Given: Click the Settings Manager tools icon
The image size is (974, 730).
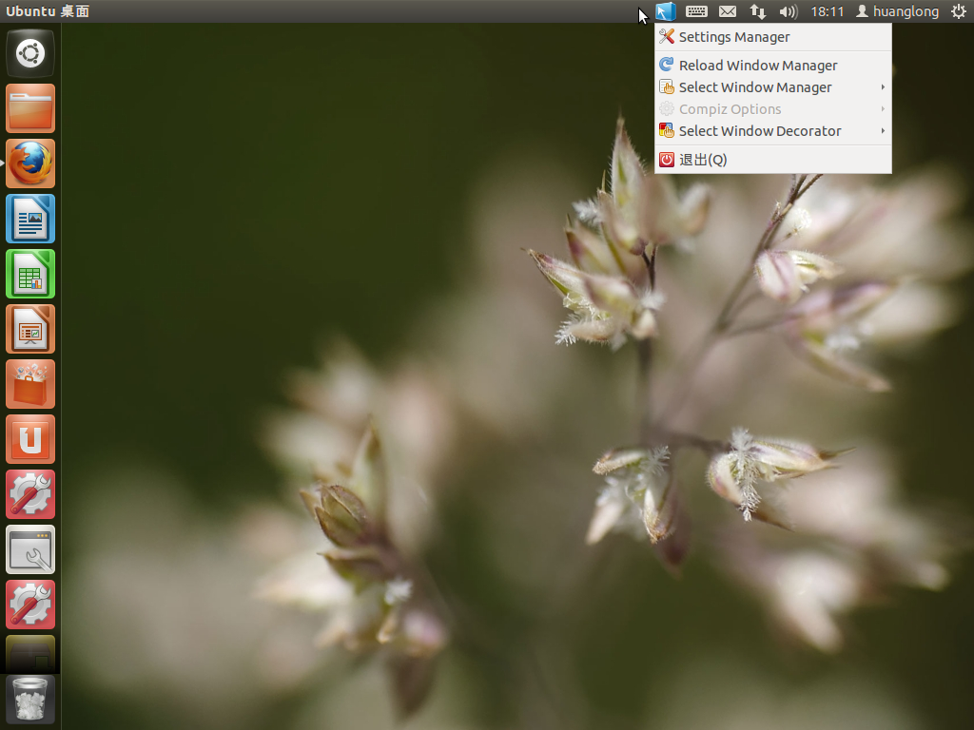Looking at the screenshot, I should [667, 37].
